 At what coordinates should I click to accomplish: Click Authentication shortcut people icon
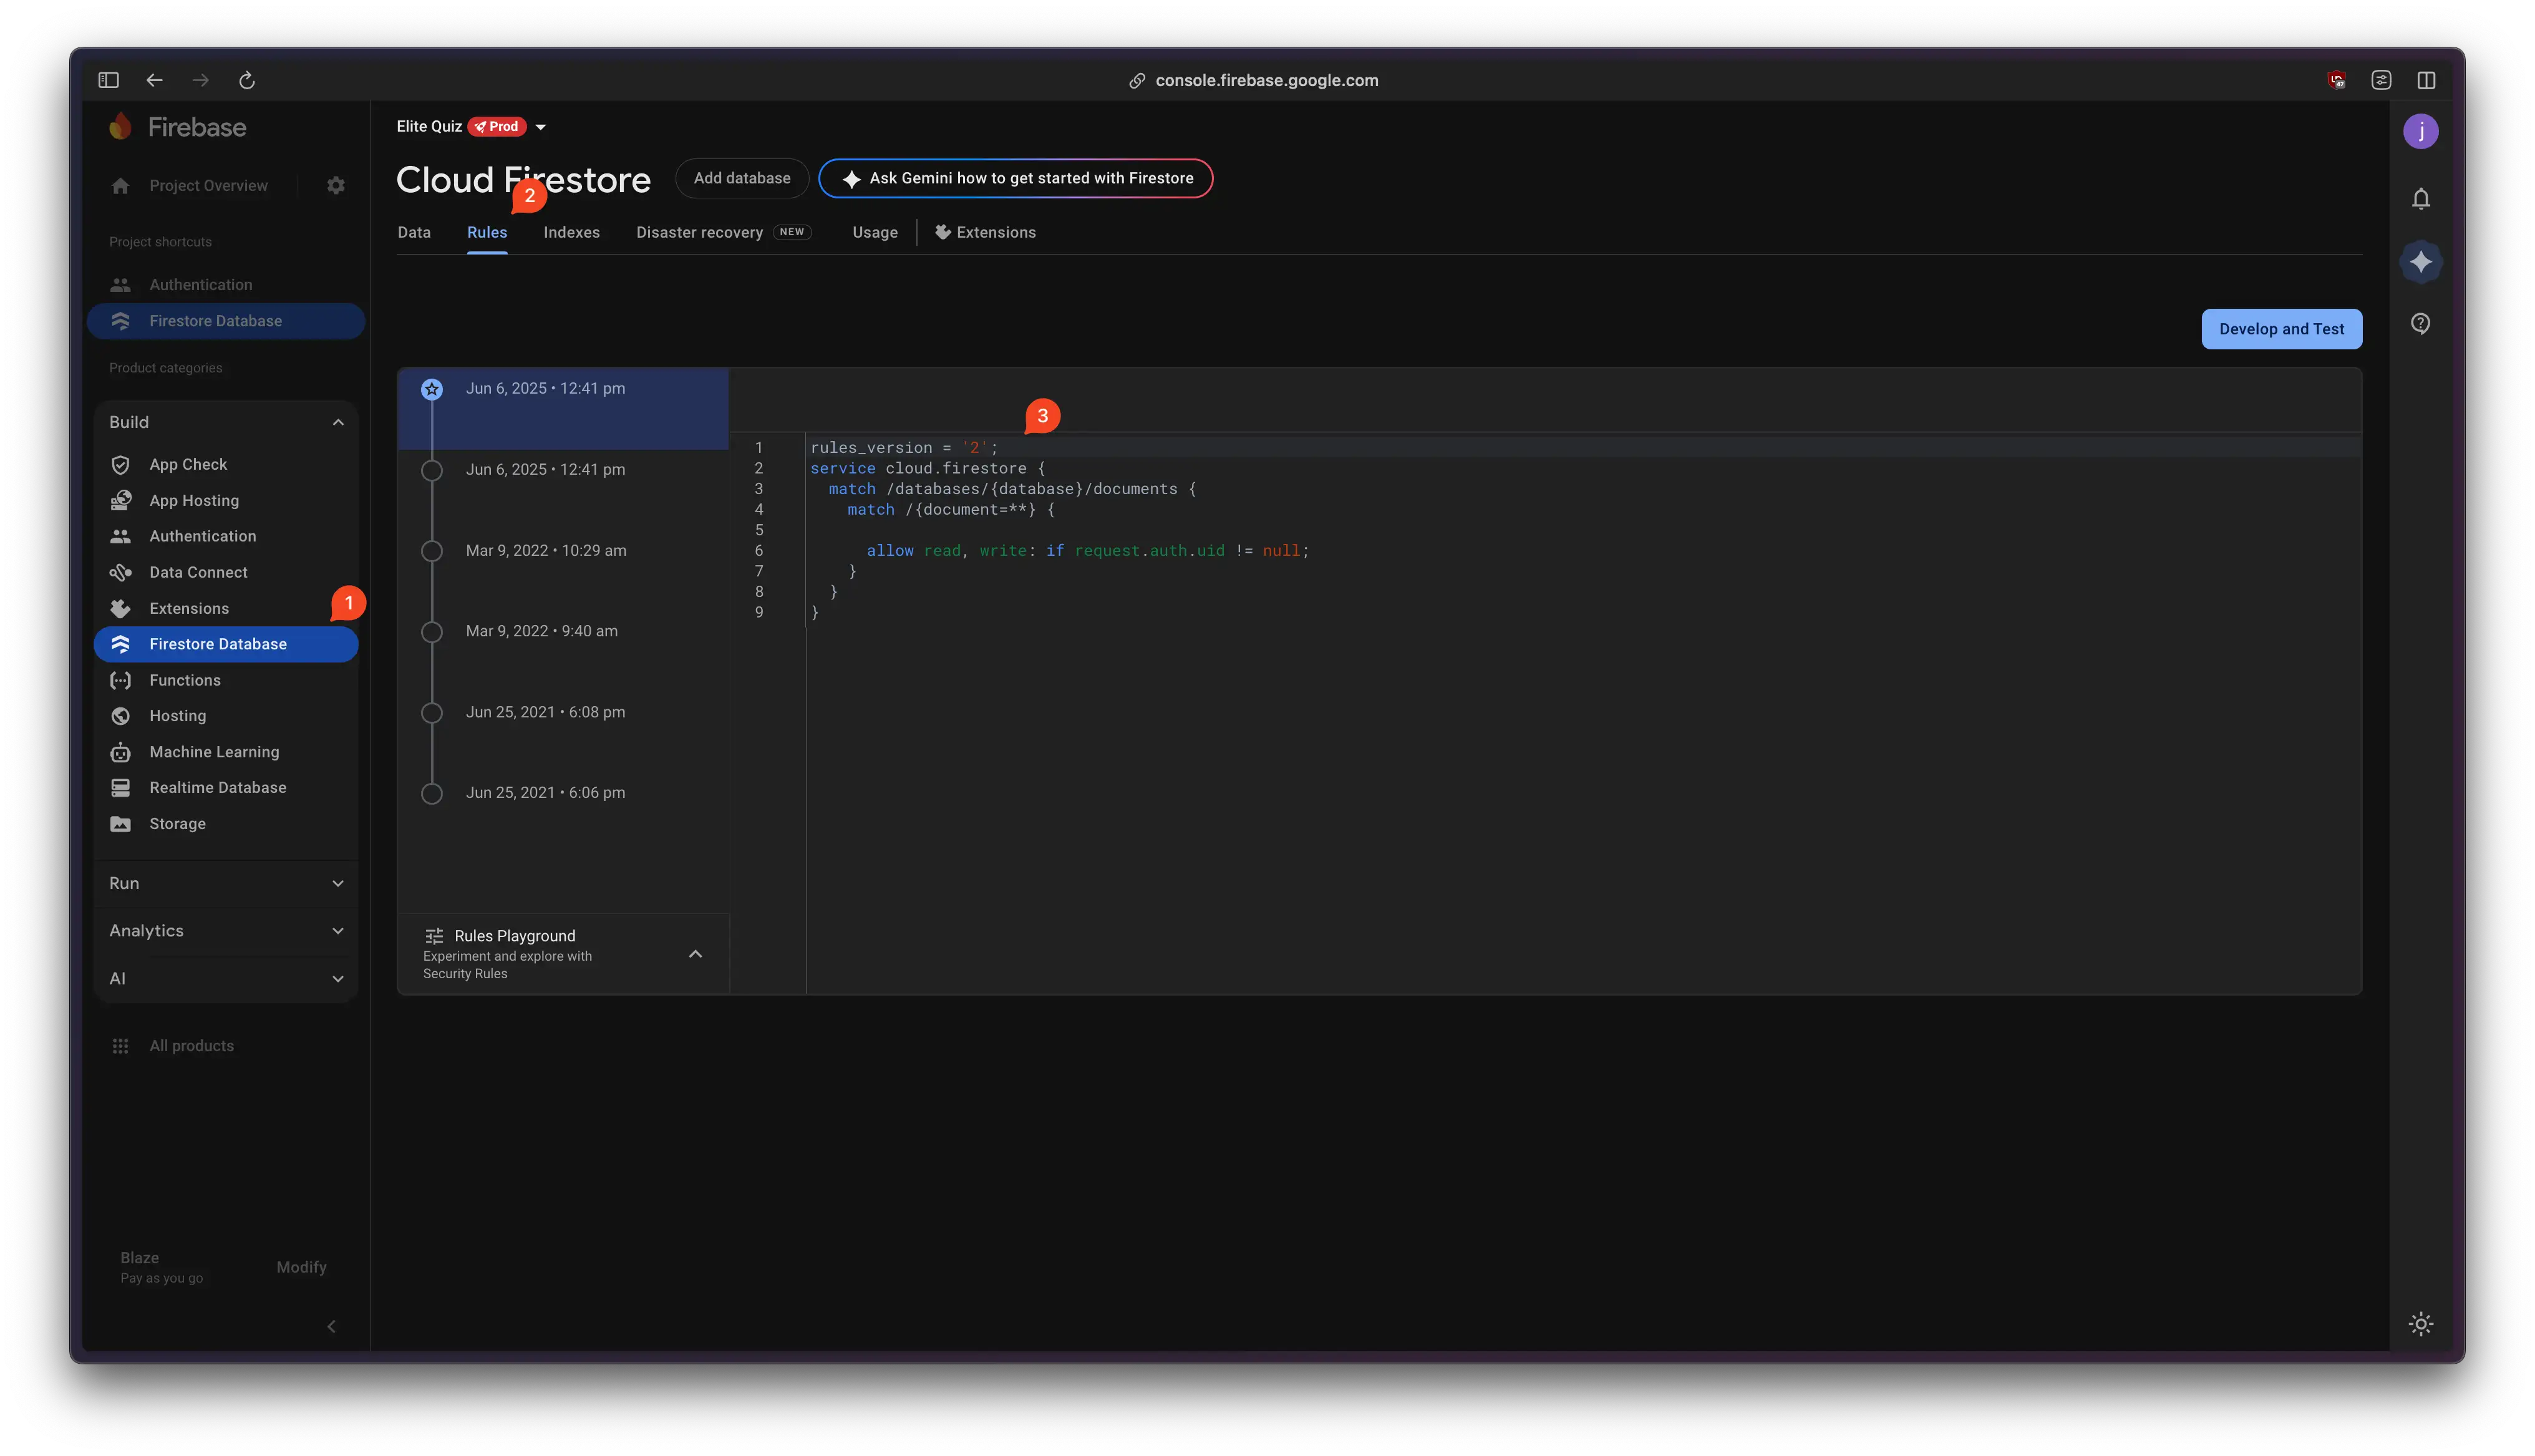(x=121, y=285)
